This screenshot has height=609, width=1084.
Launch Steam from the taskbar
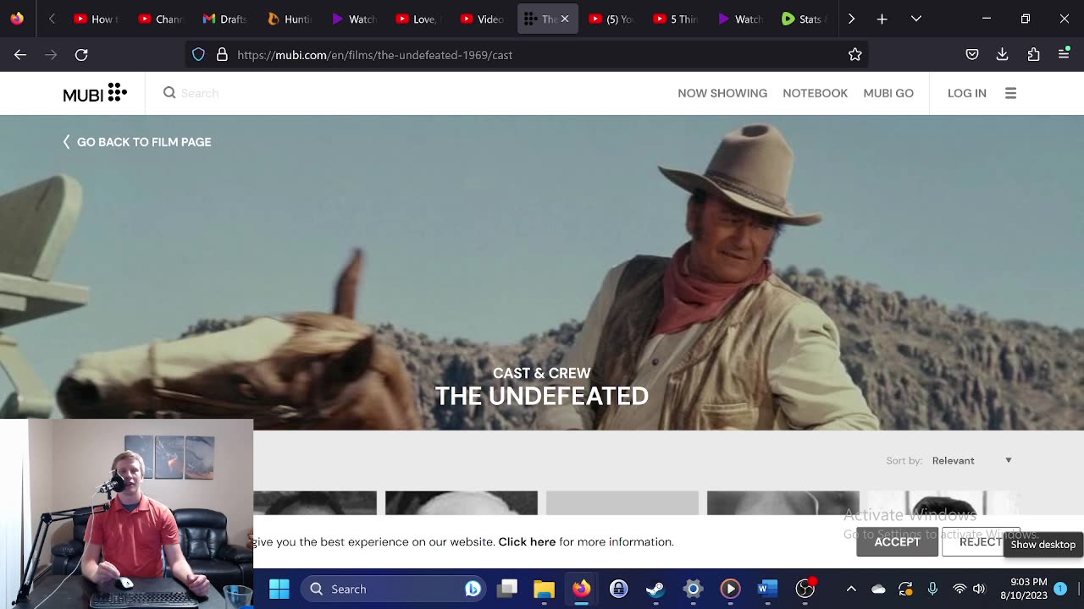[655, 589]
